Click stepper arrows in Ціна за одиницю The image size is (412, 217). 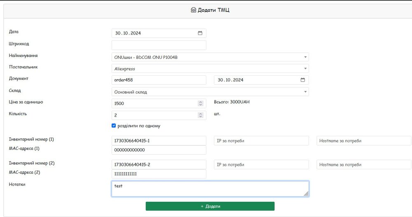coord(201,103)
